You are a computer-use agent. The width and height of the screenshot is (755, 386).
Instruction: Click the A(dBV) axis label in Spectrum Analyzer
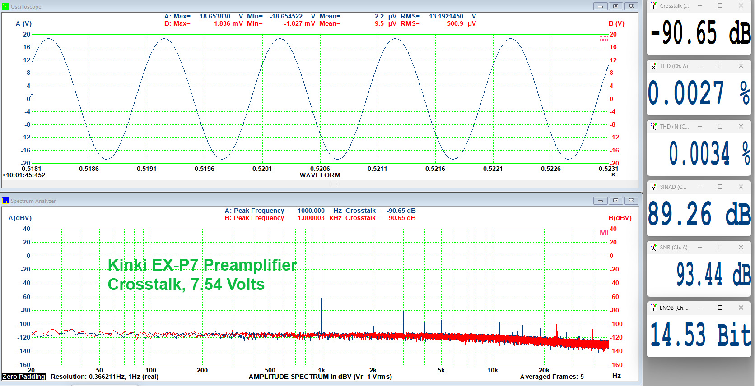click(20, 218)
